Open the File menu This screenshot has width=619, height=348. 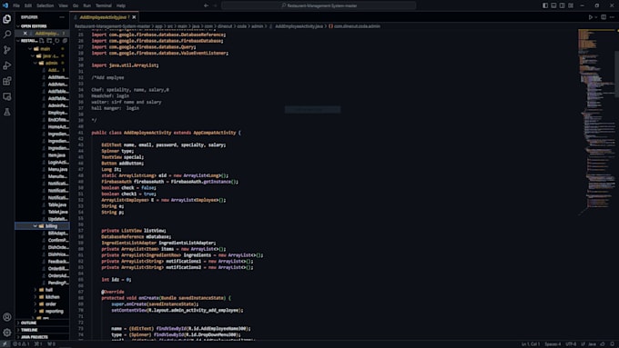click(16, 5)
